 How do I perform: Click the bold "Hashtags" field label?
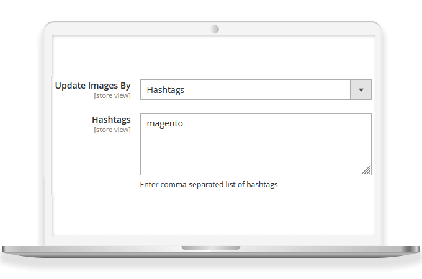(111, 120)
